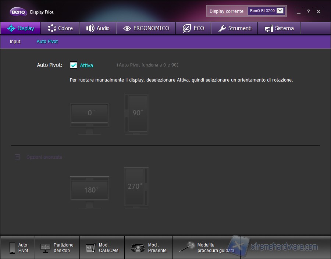
Task: Click the Input submenu item
Action: pos(15,42)
